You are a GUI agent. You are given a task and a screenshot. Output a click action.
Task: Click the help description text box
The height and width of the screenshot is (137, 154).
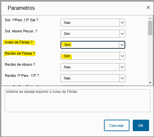[77, 101]
